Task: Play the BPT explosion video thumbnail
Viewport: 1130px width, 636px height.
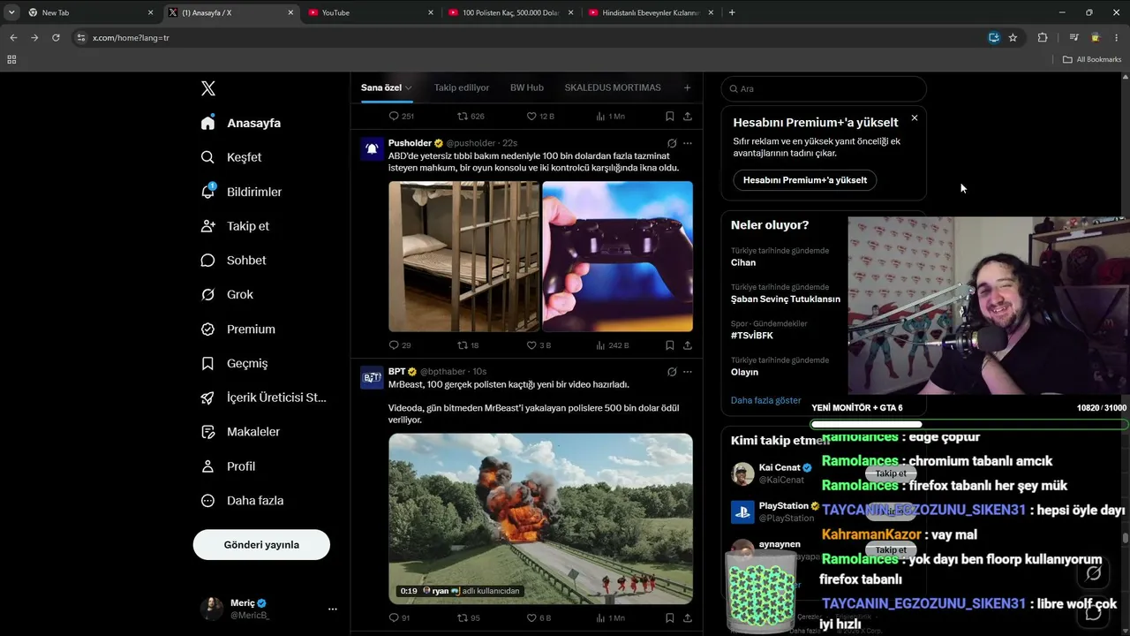Action: pyautogui.click(x=540, y=519)
